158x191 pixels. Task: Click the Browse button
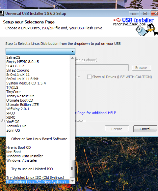(x=142, y=68)
